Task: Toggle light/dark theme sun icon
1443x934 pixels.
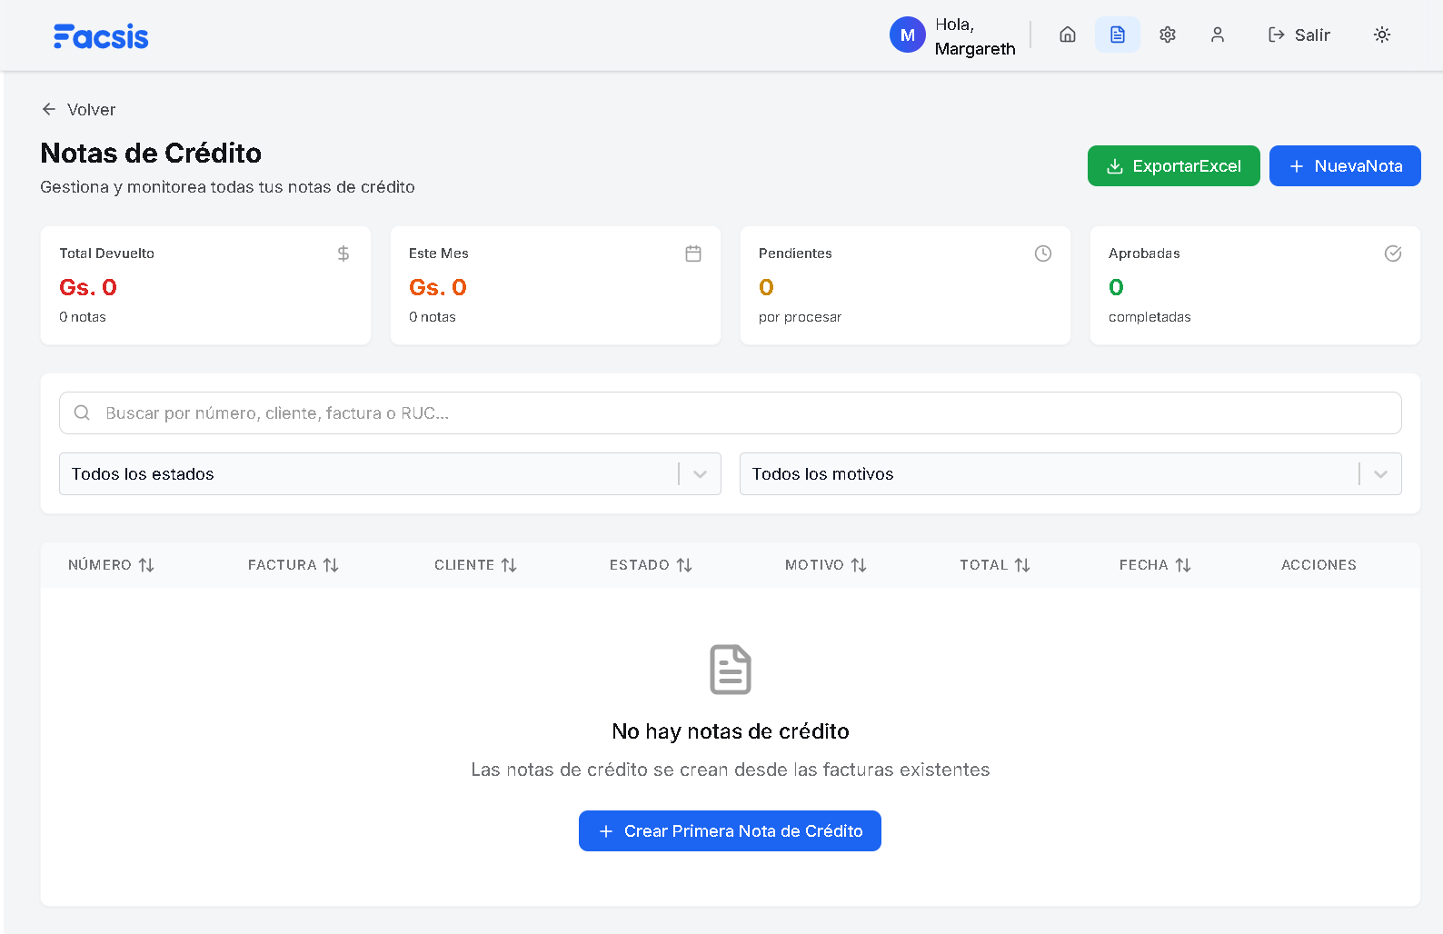Action: coord(1381,35)
